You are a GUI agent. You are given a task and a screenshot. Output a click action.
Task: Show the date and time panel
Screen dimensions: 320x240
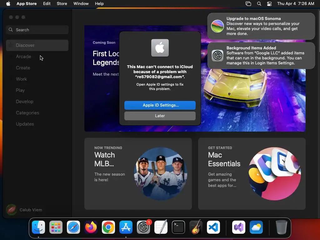click(x=296, y=3)
